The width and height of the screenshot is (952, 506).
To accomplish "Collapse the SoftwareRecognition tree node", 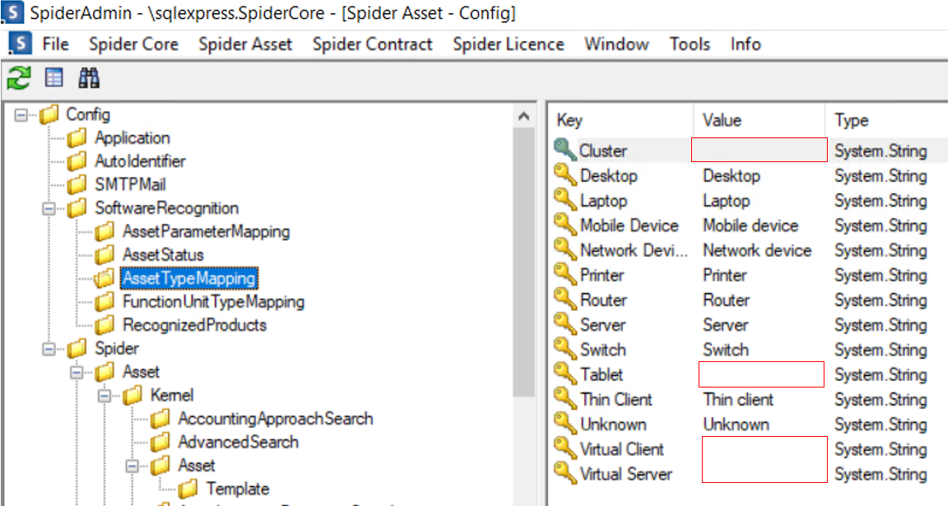I will 49,208.
